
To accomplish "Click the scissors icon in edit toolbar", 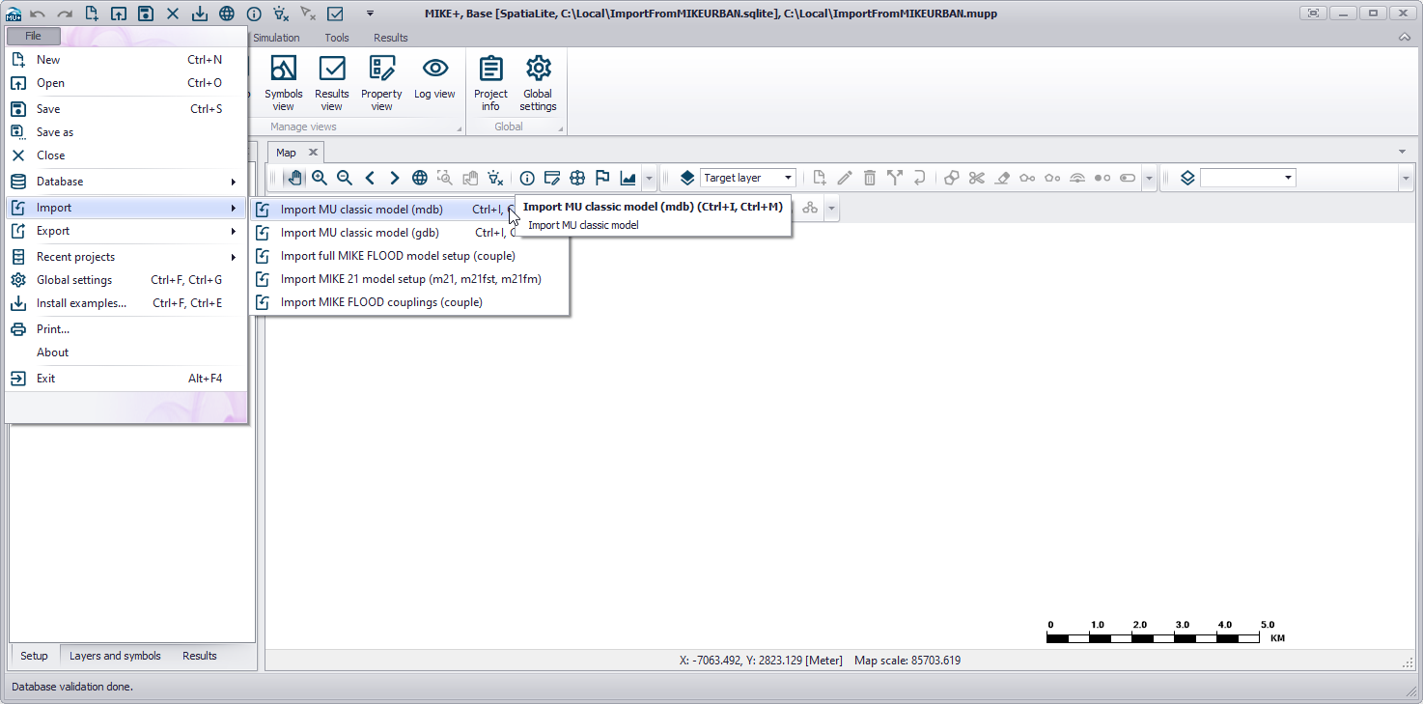I will [x=977, y=178].
